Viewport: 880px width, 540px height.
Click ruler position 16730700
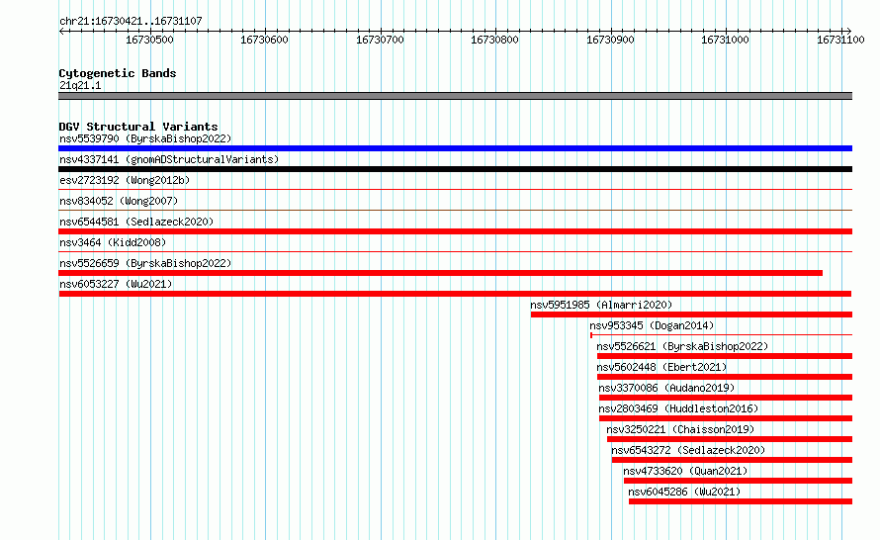tap(380, 40)
